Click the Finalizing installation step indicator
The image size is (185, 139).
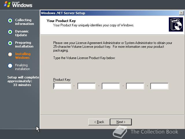click(x=10, y=66)
